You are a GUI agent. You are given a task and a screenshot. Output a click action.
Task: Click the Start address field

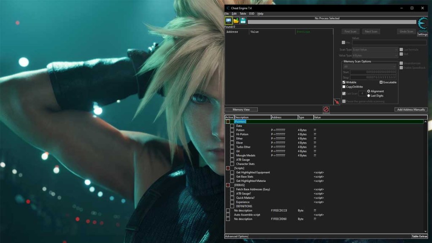point(373,72)
